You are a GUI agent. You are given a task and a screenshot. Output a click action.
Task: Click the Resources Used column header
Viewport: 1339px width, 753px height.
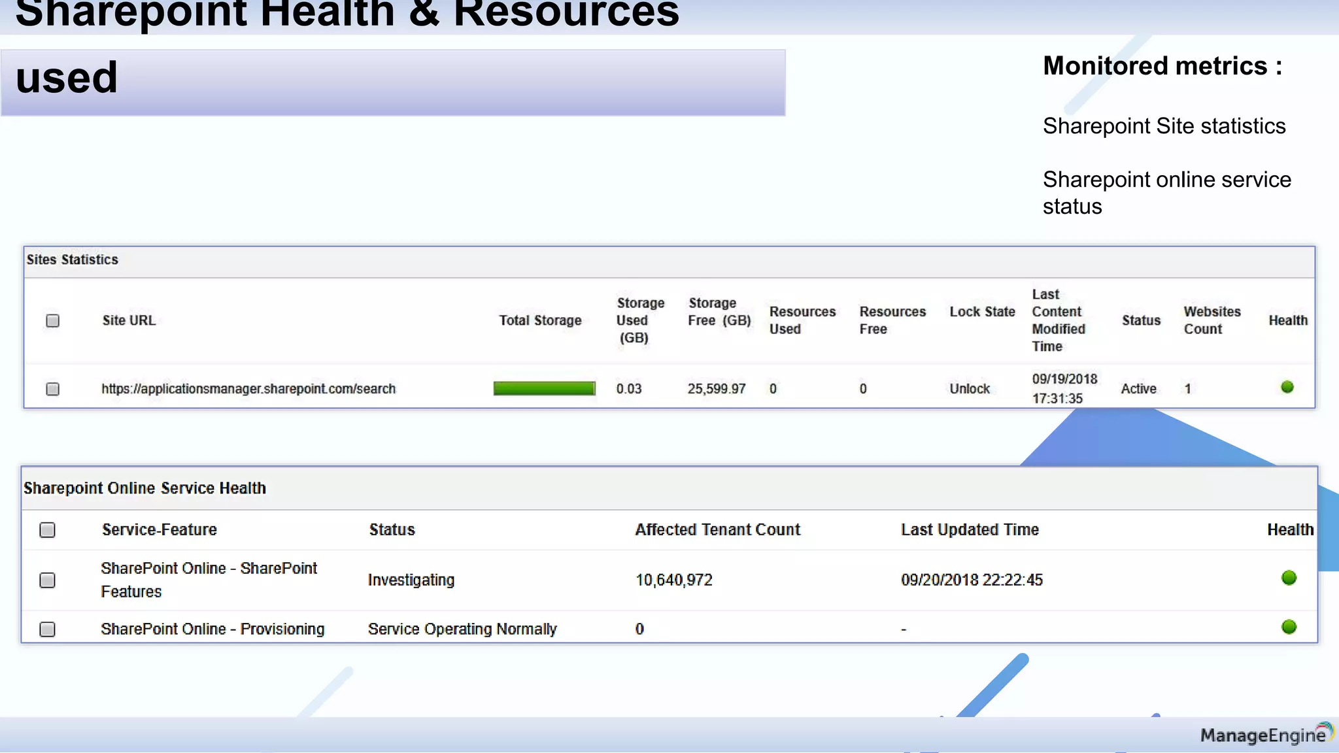802,320
